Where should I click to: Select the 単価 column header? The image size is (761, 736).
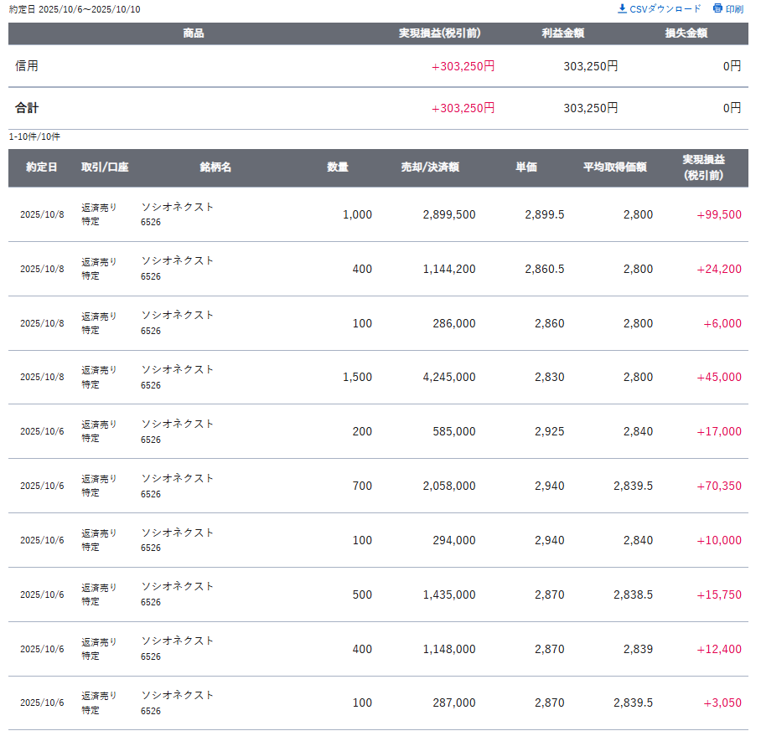coord(526,167)
